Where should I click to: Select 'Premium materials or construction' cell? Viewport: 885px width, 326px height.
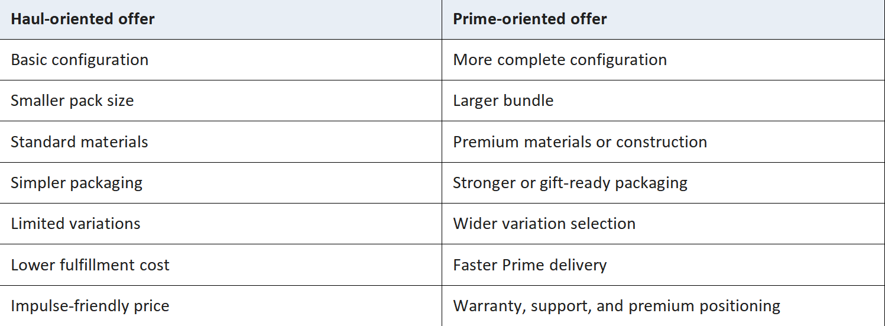(663, 142)
